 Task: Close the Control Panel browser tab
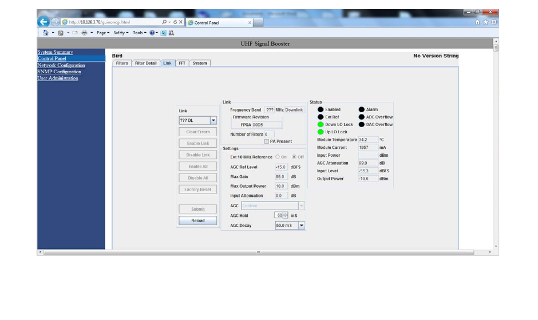click(250, 23)
